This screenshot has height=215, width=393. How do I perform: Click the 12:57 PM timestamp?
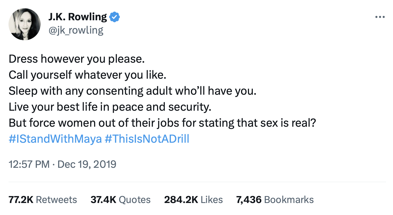[x=29, y=164]
